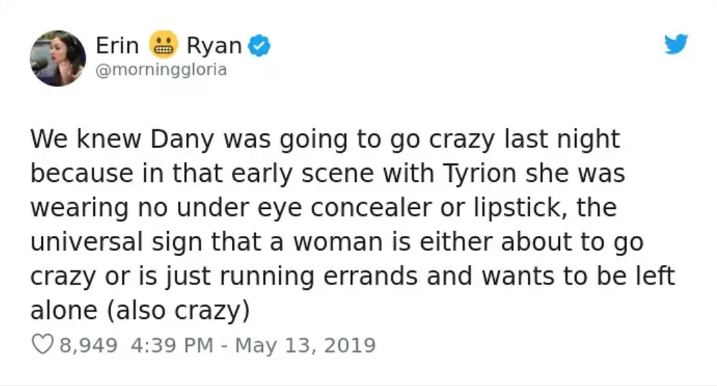Viewport: 717px width, 386px height.
Task: Click the blue verified checkmark badge
Action: 260,46
